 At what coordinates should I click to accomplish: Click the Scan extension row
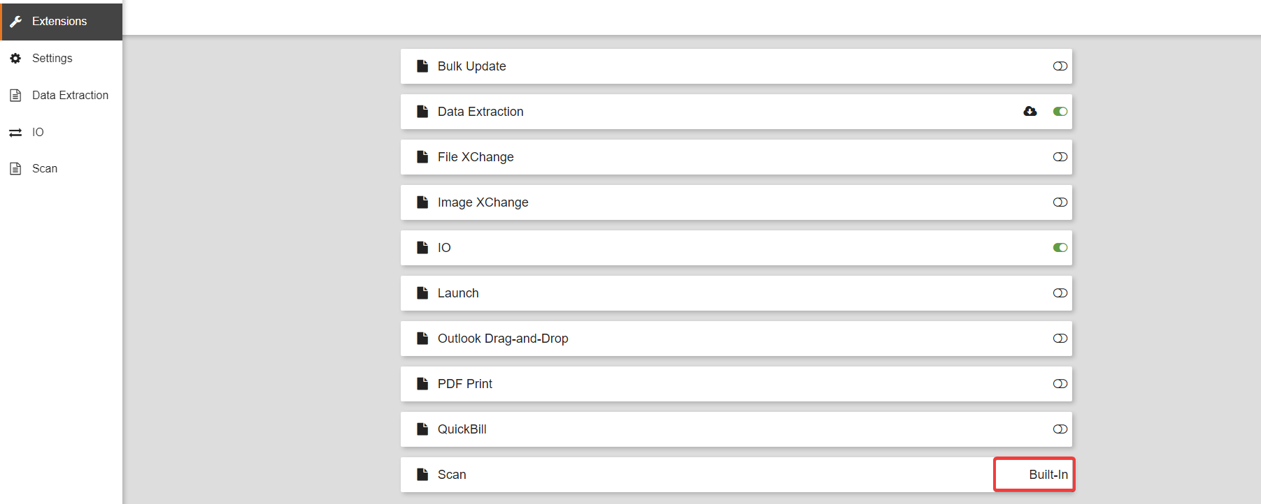pyautogui.click(x=699, y=475)
